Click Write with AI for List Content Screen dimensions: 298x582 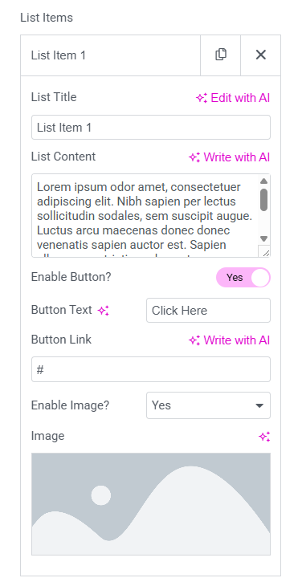(229, 157)
